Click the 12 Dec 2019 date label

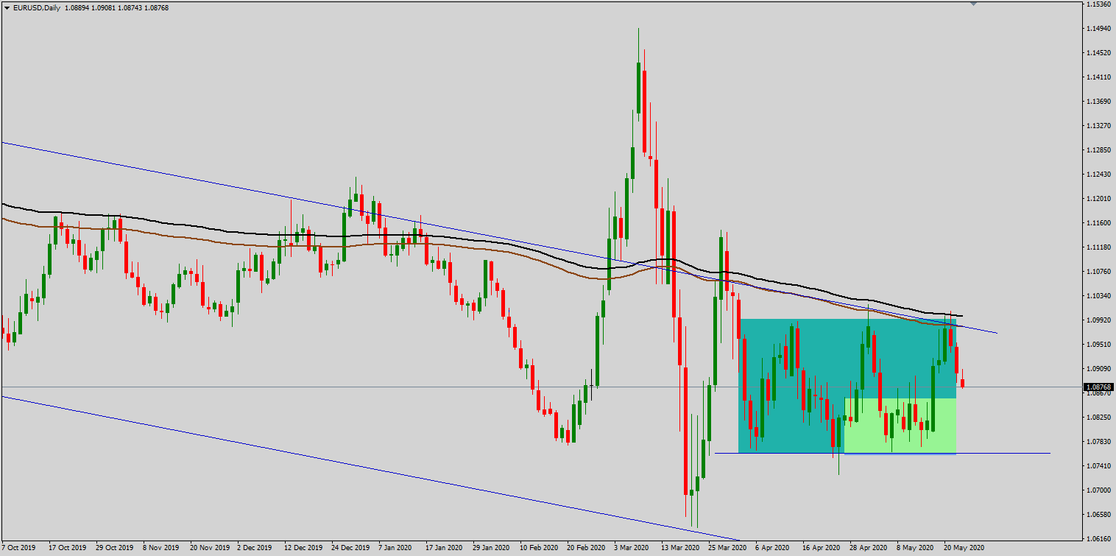[303, 549]
